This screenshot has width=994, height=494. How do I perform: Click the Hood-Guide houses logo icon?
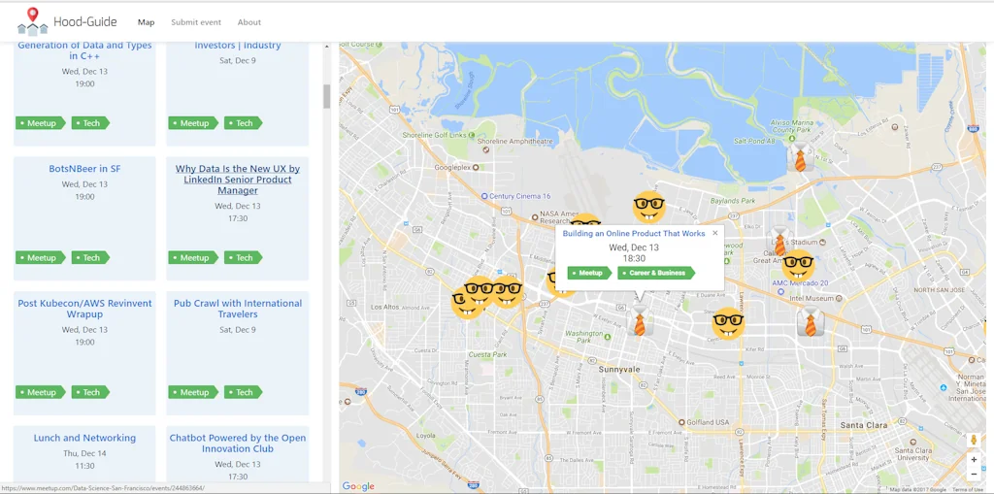(x=32, y=21)
